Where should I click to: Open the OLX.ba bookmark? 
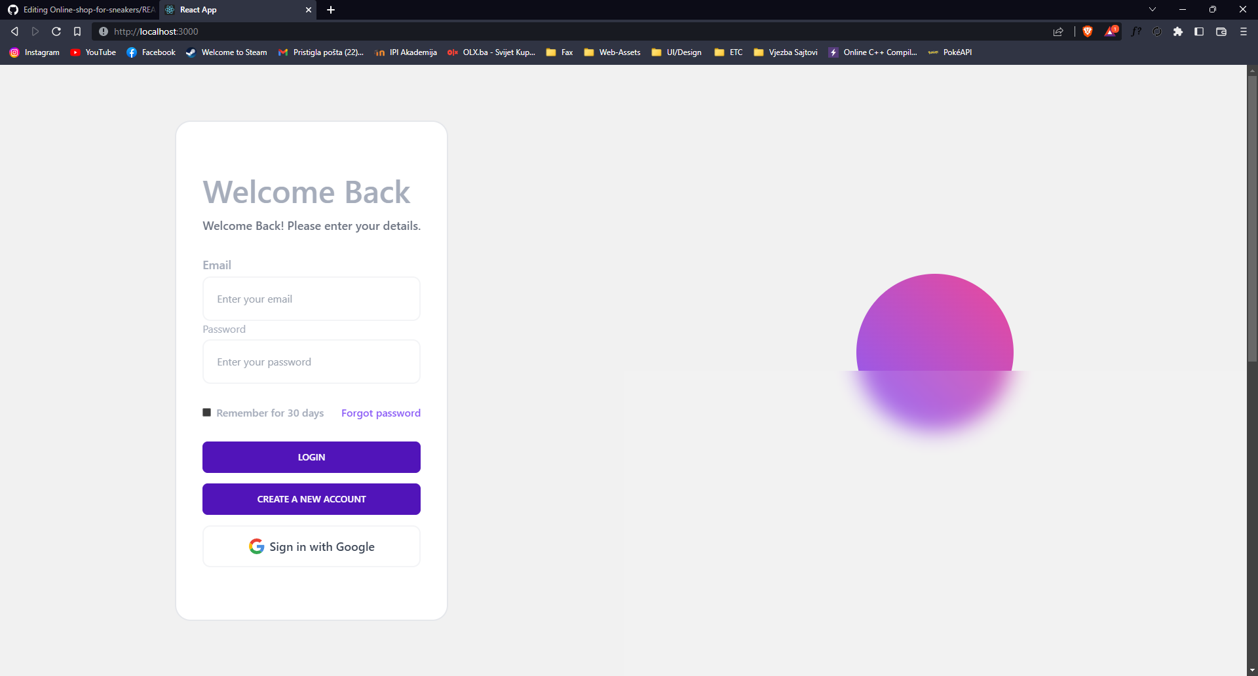(x=491, y=52)
